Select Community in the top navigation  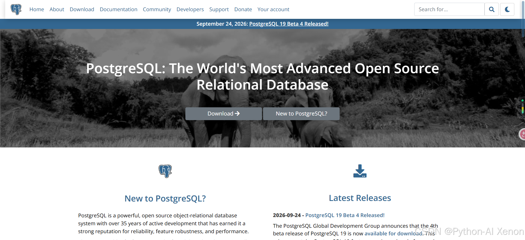[157, 9]
